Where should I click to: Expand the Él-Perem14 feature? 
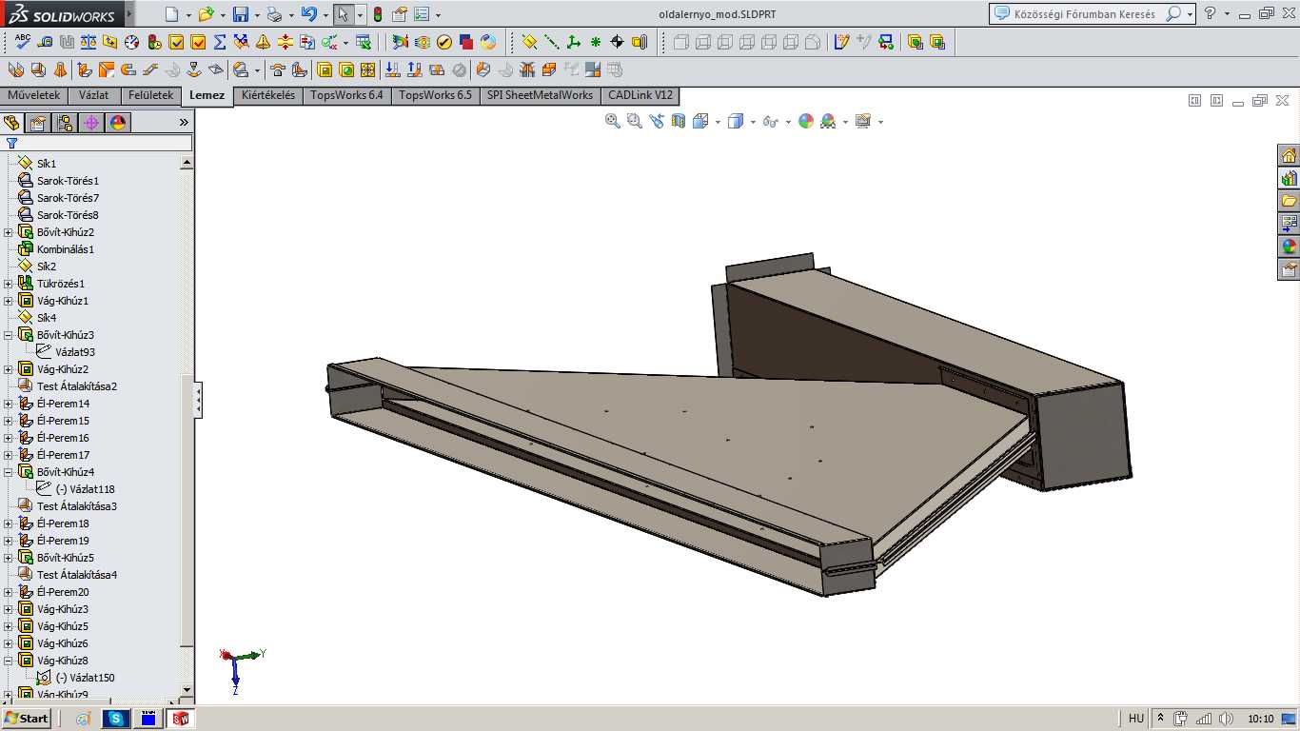(x=9, y=404)
